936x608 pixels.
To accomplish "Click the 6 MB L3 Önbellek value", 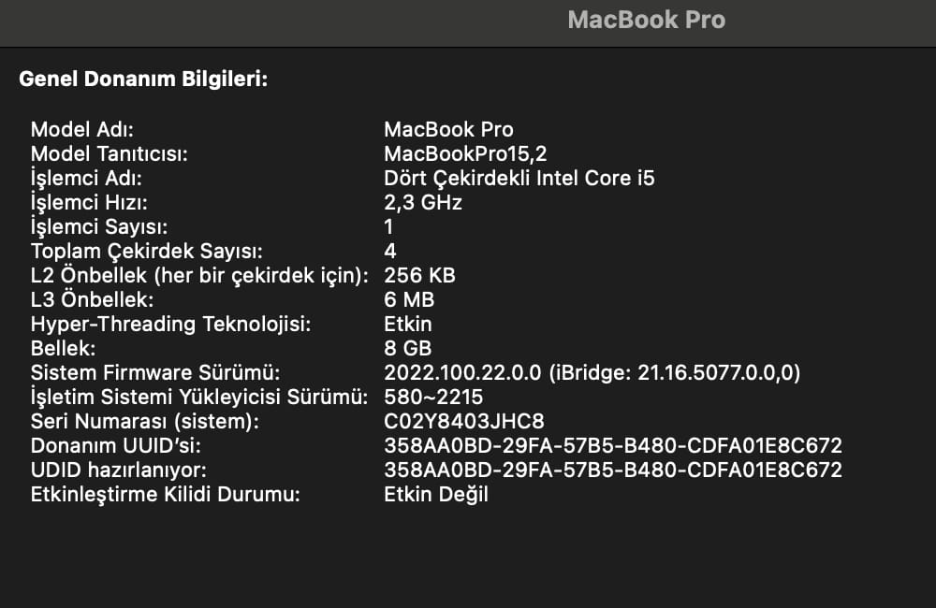I will [409, 299].
